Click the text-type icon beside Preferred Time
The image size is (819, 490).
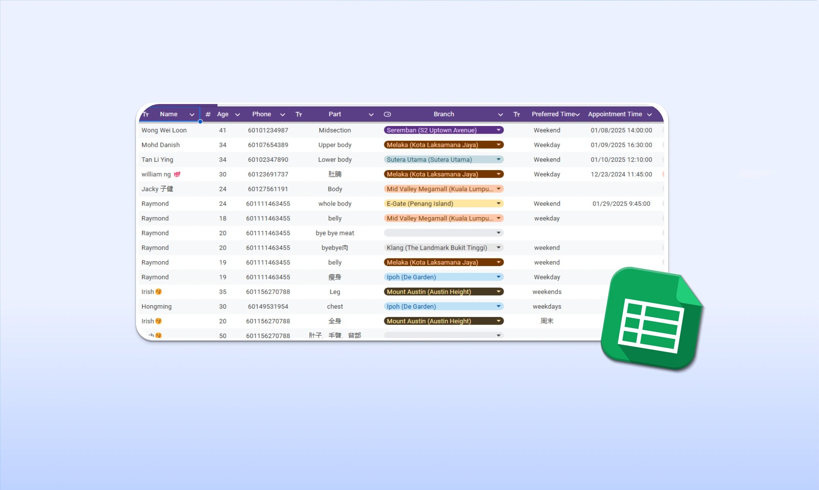tap(517, 114)
